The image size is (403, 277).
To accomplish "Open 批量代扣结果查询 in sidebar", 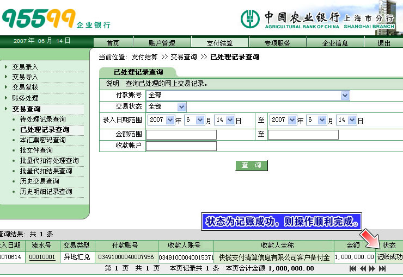I will [46, 171].
